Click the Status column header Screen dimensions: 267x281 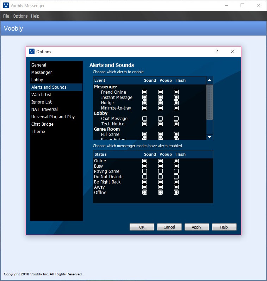(x=101, y=154)
